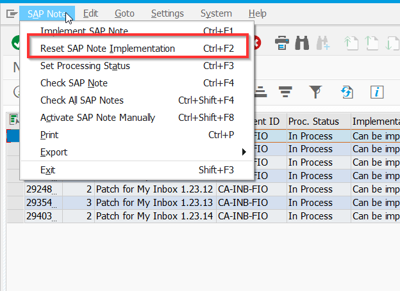Select row marker for note 29248
The height and width of the screenshot is (291, 400).
[15, 189]
